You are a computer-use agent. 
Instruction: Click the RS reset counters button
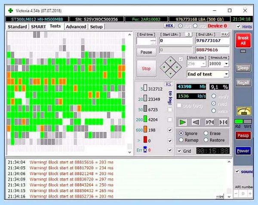click(x=168, y=84)
